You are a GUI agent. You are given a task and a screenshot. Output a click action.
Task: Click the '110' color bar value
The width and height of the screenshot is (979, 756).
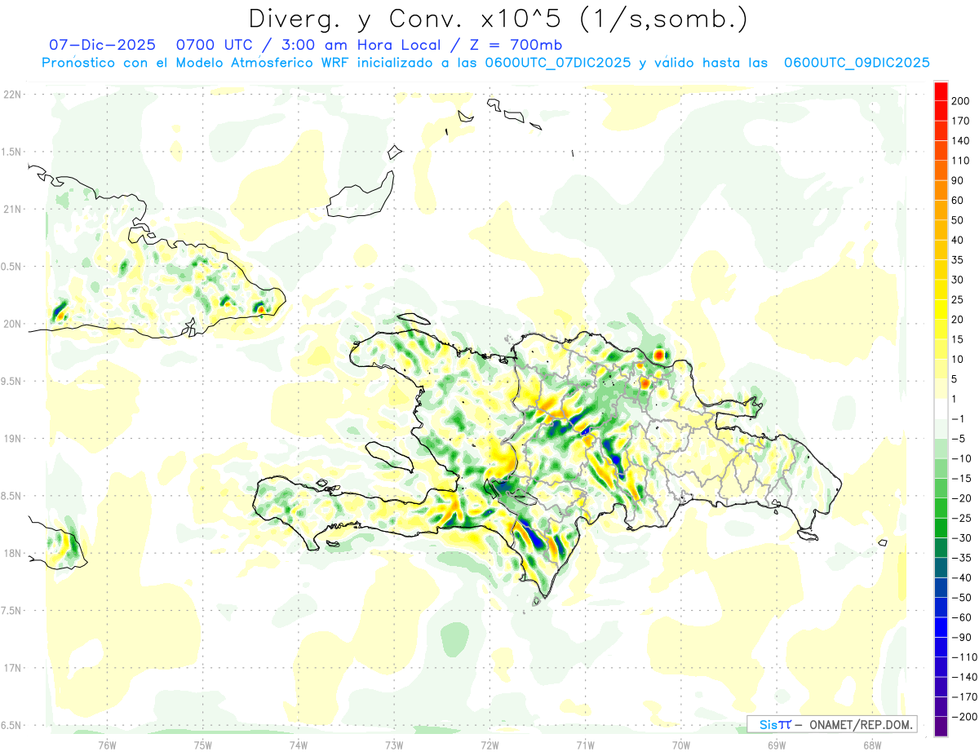coord(959,161)
